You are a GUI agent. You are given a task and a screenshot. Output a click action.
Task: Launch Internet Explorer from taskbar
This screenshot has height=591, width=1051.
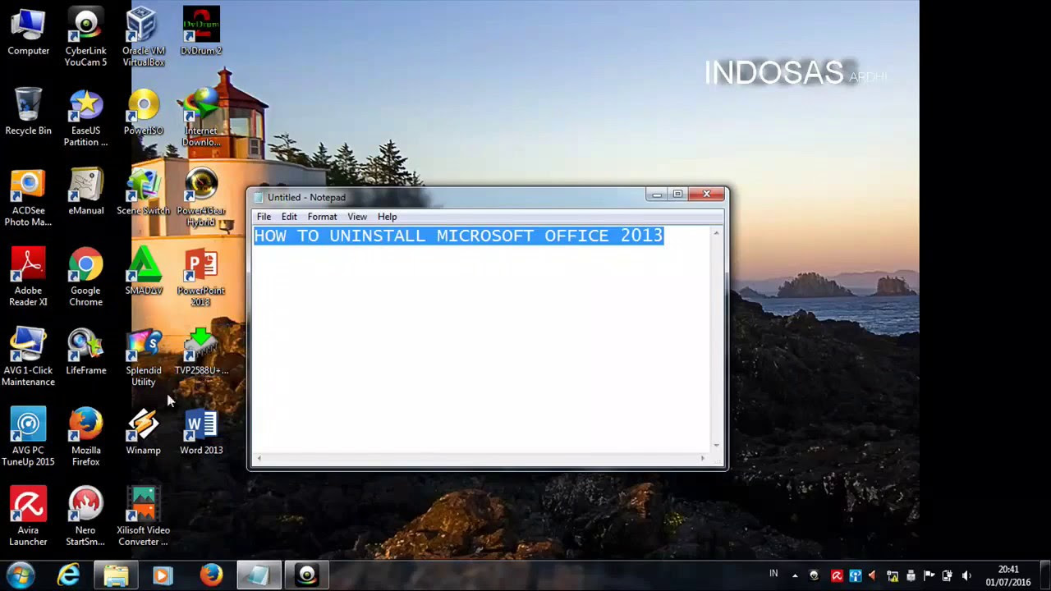pos(68,575)
